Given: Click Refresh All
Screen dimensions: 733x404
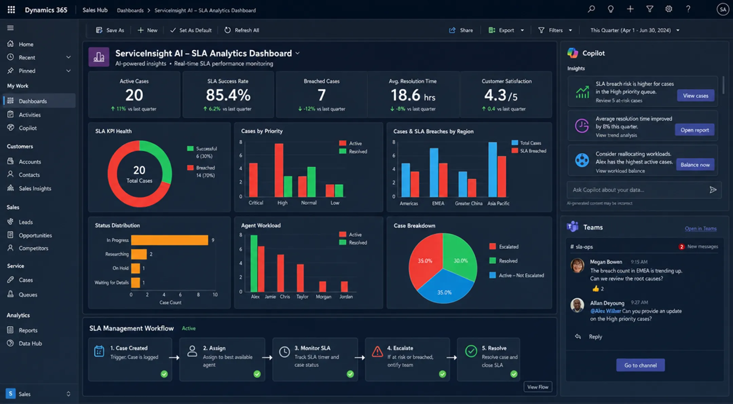Looking at the screenshot, I should tap(242, 30).
